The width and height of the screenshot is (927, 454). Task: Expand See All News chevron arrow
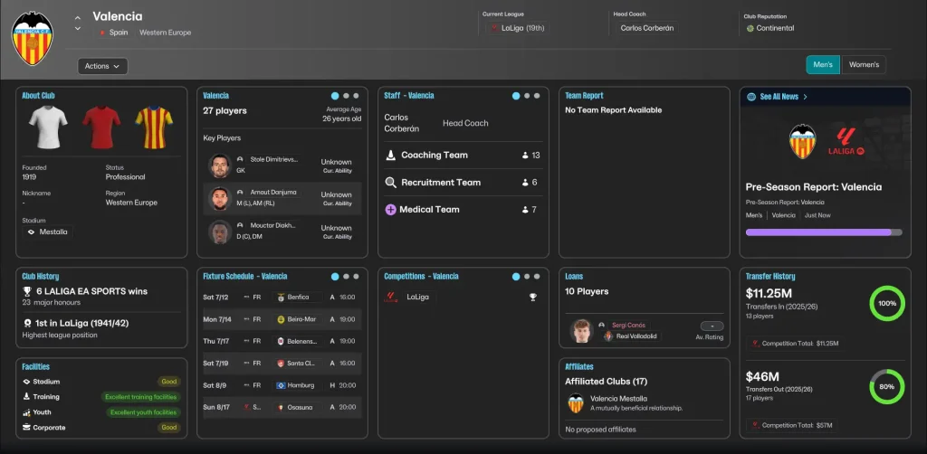[x=805, y=97]
